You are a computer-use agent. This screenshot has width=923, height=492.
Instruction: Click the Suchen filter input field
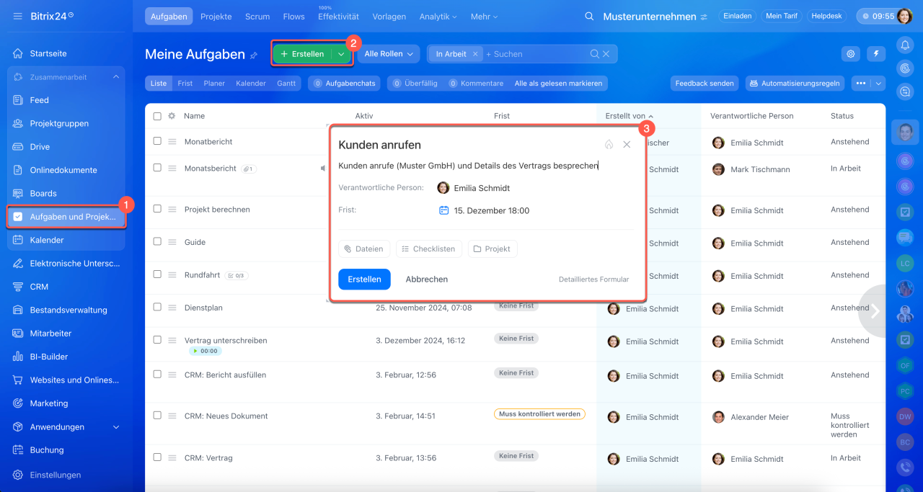click(x=534, y=54)
